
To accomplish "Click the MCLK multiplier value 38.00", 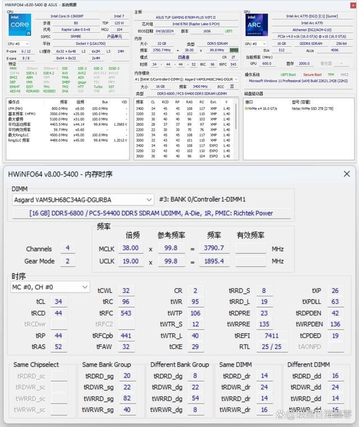I will click(131, 248).
